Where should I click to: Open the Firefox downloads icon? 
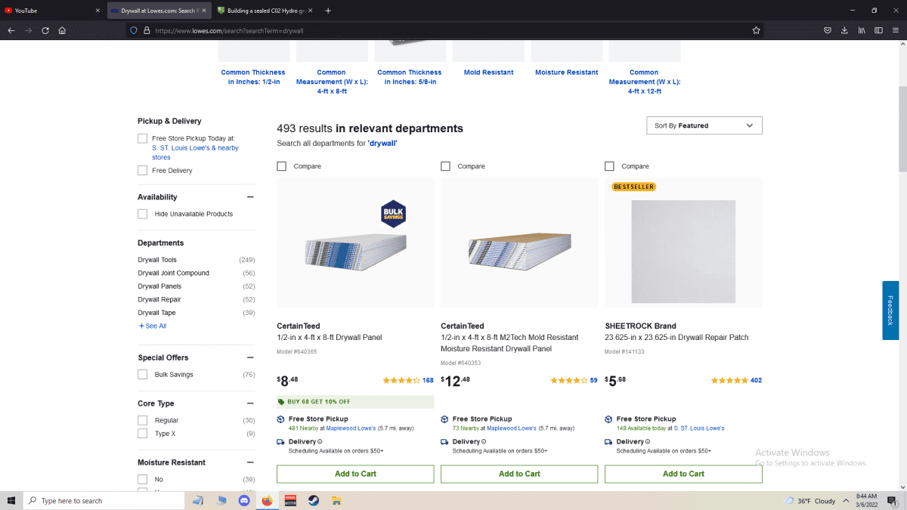coord(844,30)
